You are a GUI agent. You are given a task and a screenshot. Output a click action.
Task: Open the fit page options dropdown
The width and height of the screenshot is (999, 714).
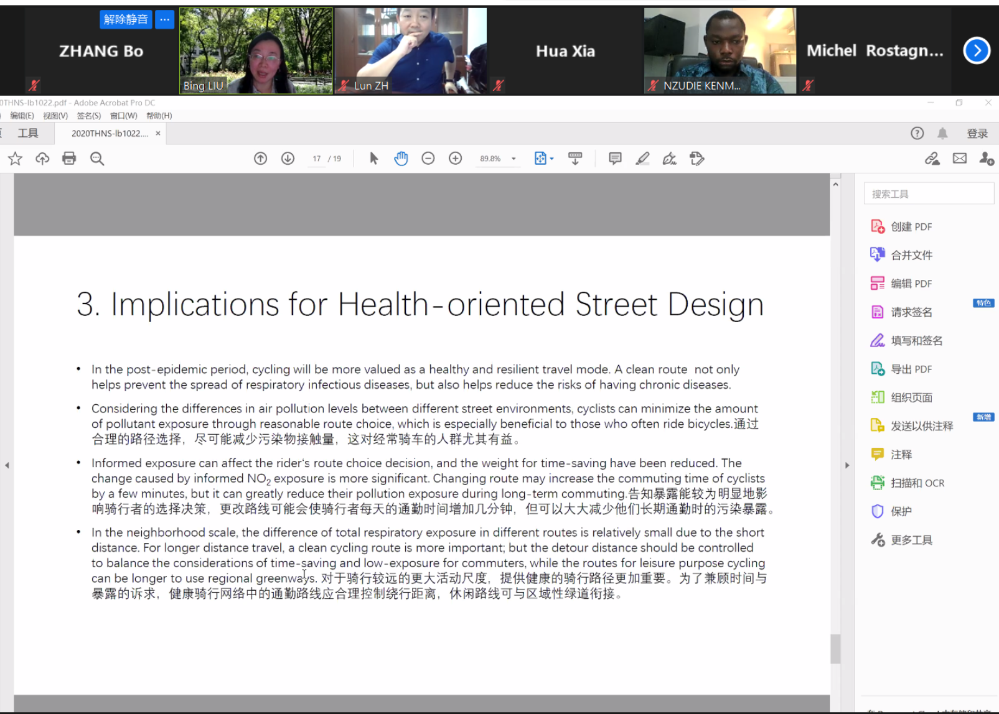point(551,159)
